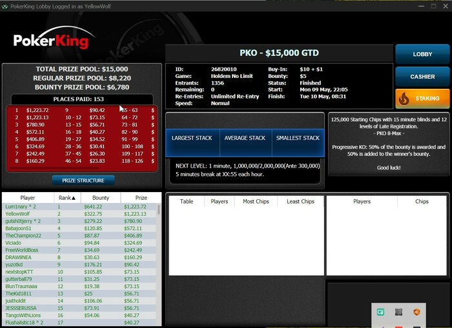Click the $641.22 bounty value

[93, 207]
